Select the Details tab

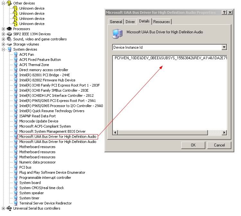click(x=144, y=21)
